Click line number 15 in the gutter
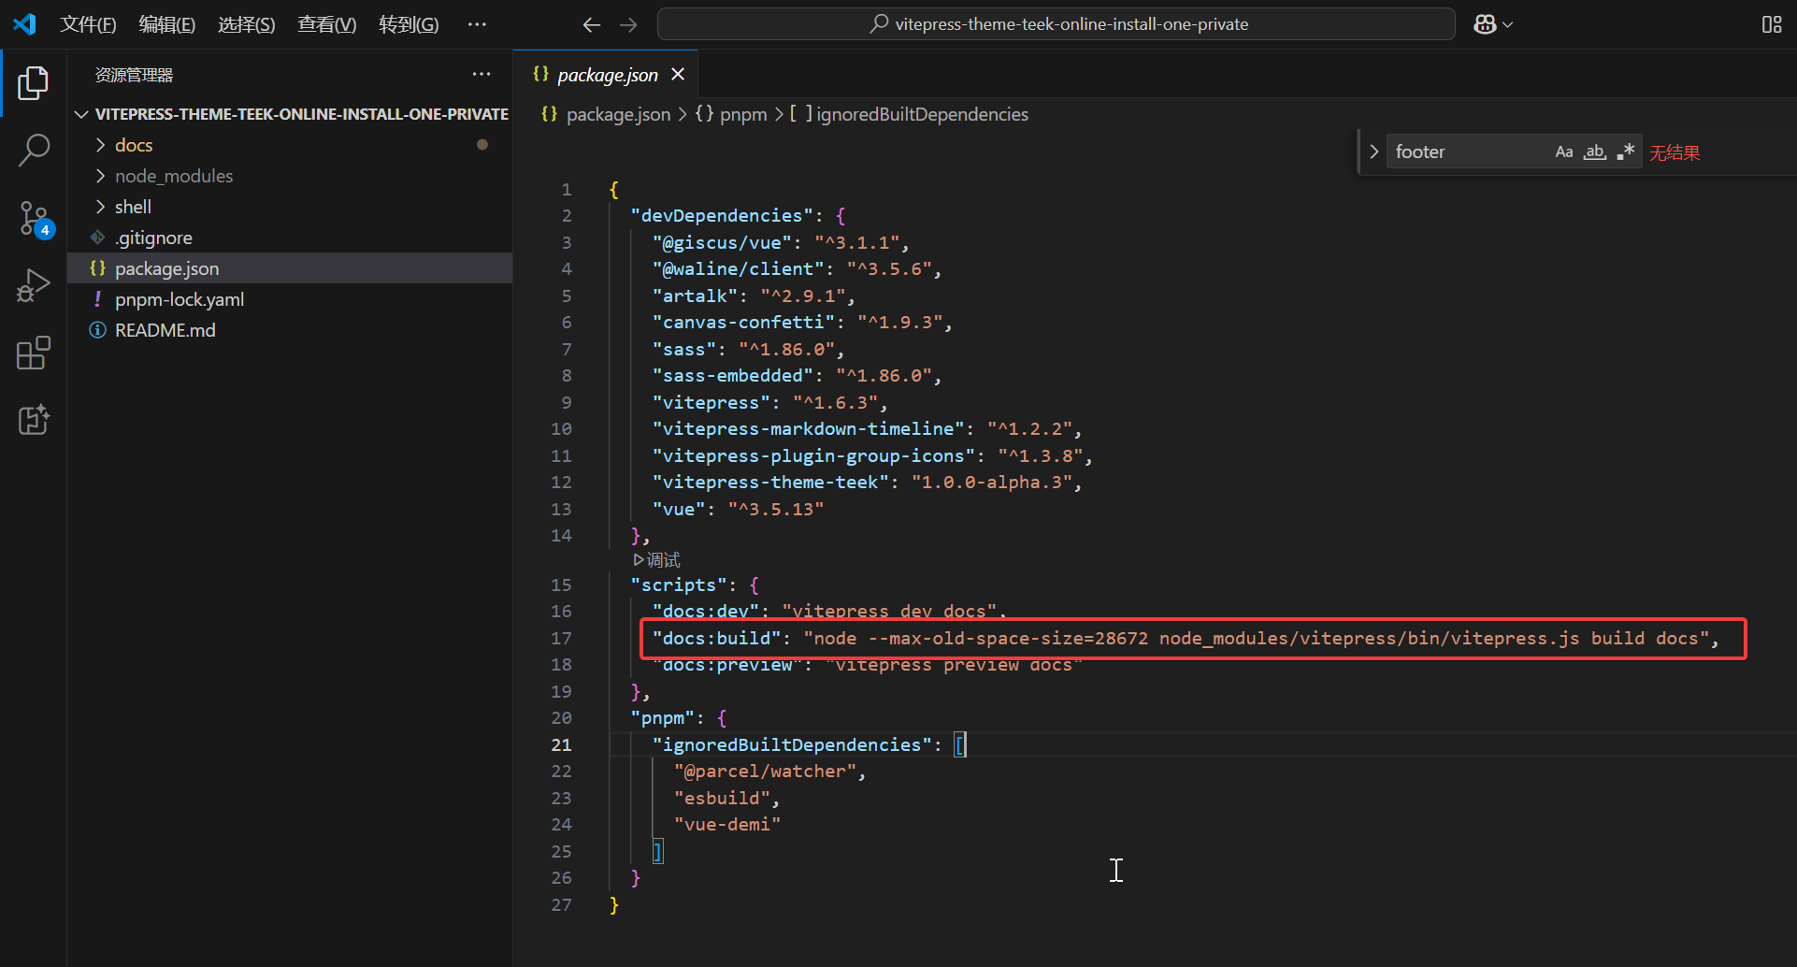 [x=561, y=585]
